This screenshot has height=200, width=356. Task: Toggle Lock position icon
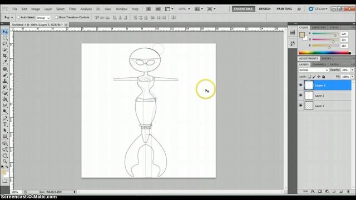319,77
